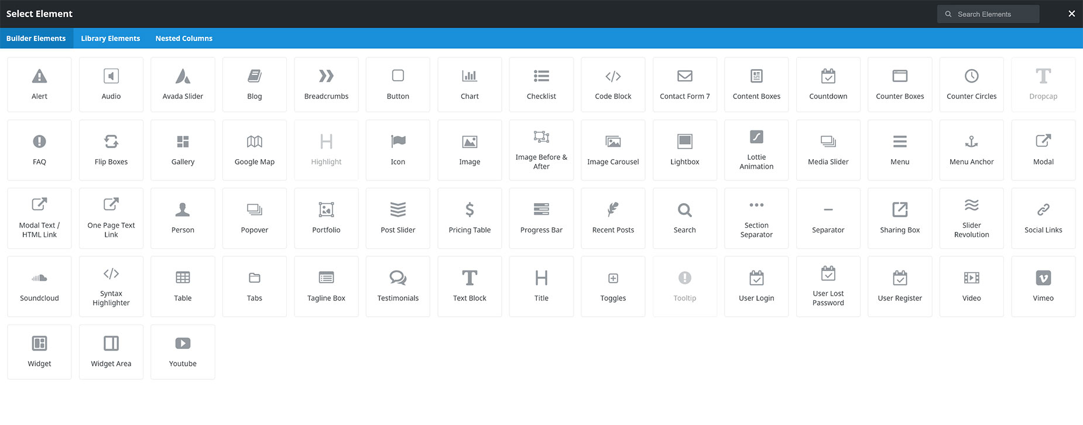
Task: Open the Nested Columns tab
Action: coord(184,38)
